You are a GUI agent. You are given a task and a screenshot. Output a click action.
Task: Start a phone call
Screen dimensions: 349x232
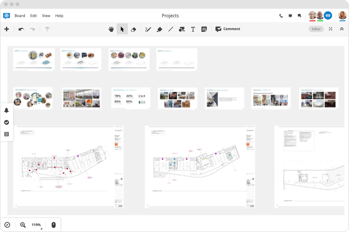click(x=281, y=16)
